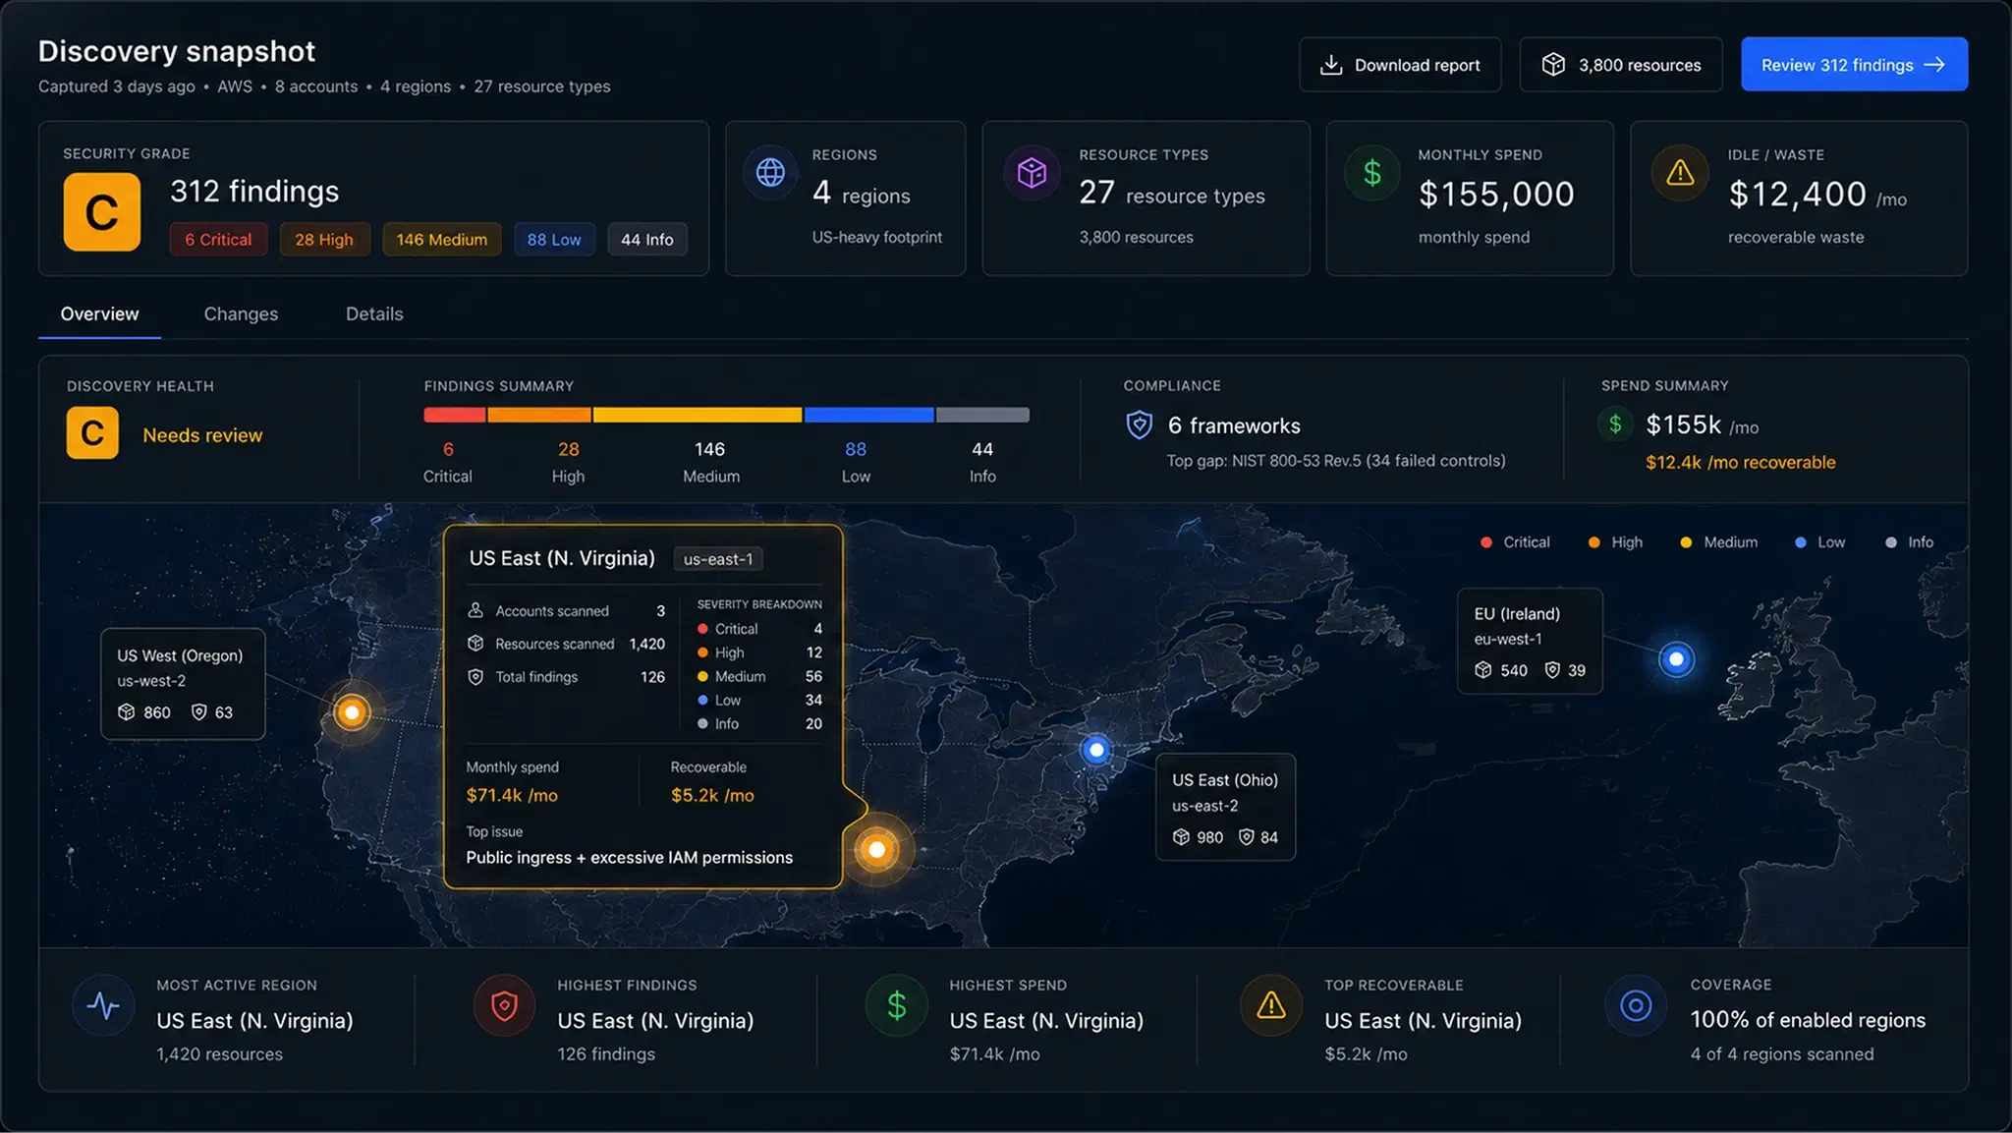Toggle the High legend filter on map
Image resolution: width=2012 pixels, height=1133 pixels.
point(1615,542)
